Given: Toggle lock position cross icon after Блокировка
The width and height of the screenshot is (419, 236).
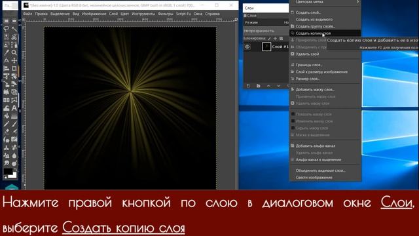Looking at the screenshot, I should pyautogui.click(x=275, y=39).
